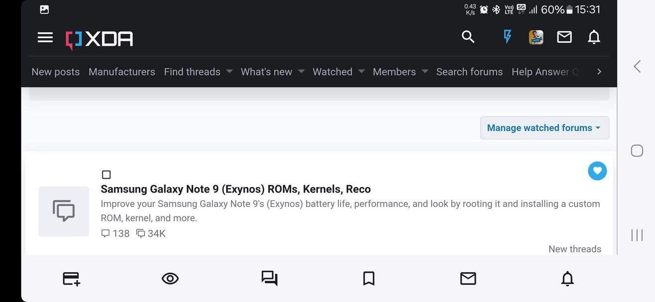Open envelope icon in bottom bar
This screenshot has height=302, width=655.
click(x=468, y=279)
